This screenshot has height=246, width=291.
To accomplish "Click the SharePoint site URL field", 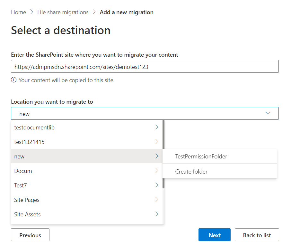I will 145,67.
